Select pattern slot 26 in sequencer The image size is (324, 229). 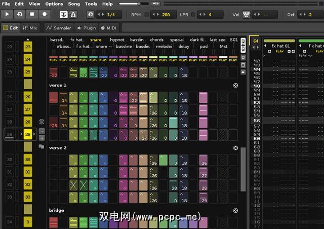27,97
